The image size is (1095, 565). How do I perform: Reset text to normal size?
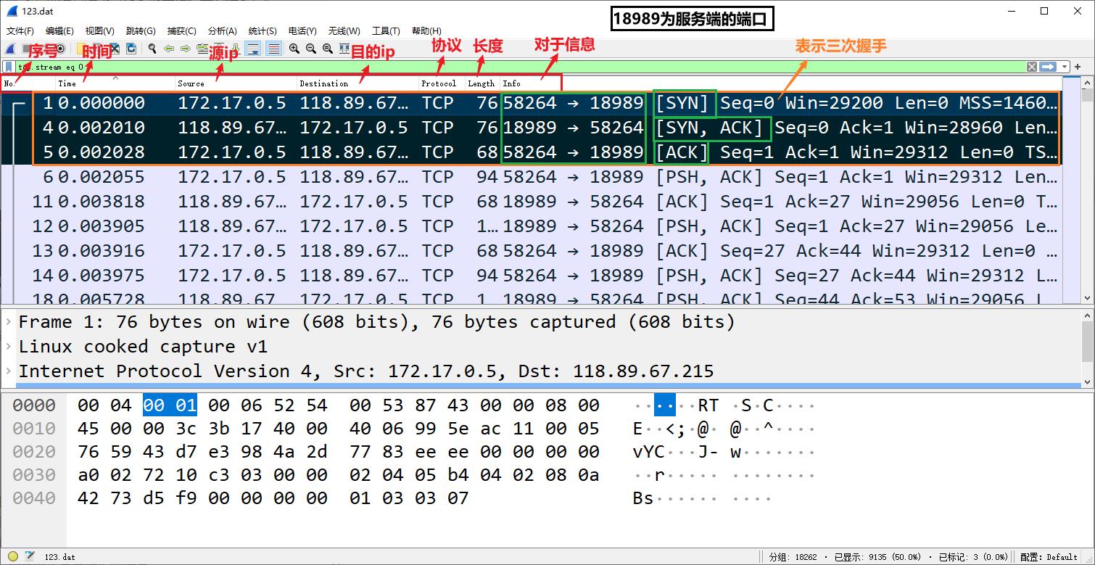pyautogui.click(x=327, y=49)
